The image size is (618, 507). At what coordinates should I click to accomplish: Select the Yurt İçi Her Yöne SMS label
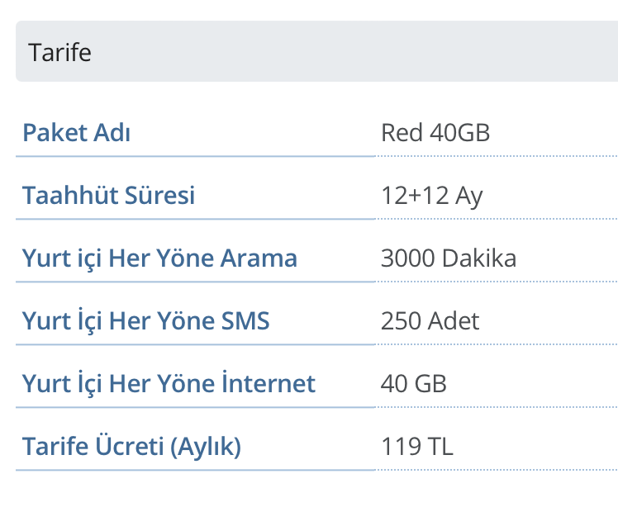click(146, 321)
